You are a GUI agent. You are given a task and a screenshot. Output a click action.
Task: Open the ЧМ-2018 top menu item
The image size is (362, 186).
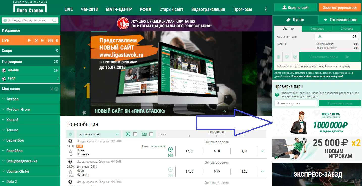(89, 9)
